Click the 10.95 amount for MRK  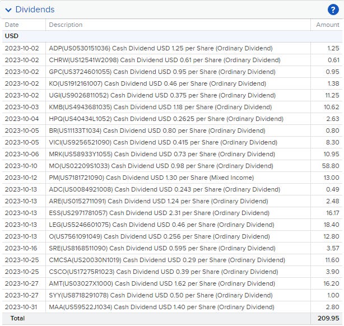332,154
